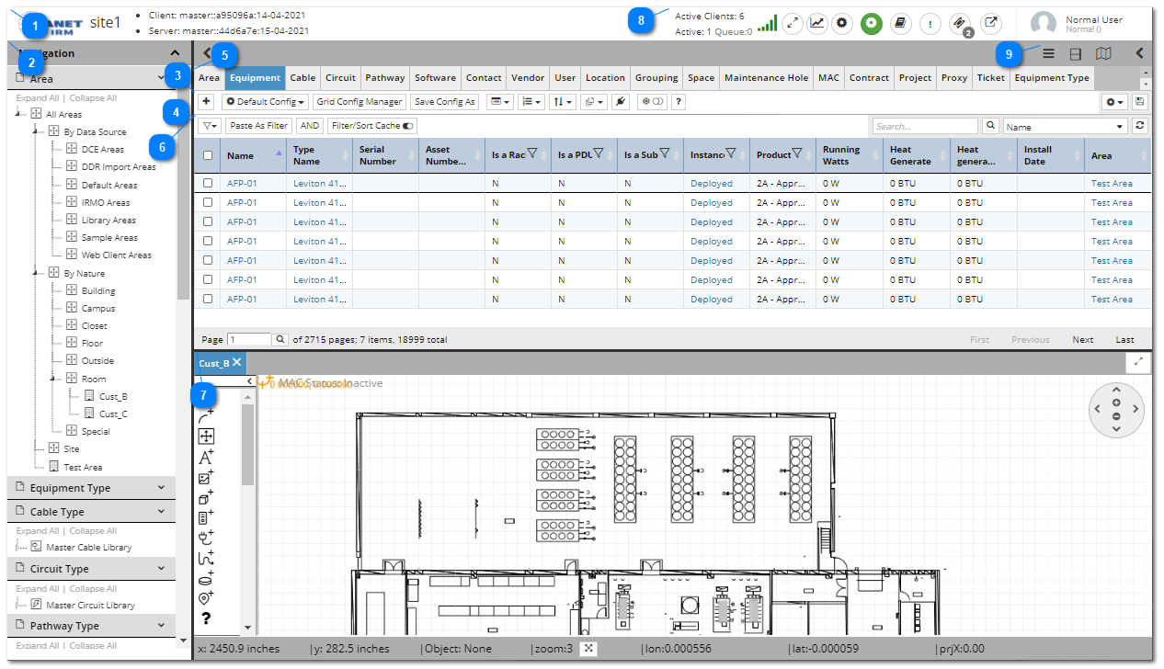Collapse the Cable Type panel section

[162, 511]
